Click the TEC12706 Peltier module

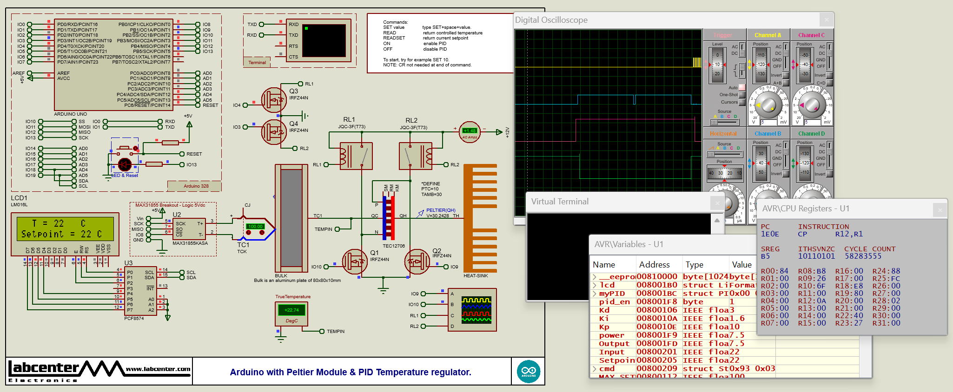pyautogui.click(x=389, y=217)
